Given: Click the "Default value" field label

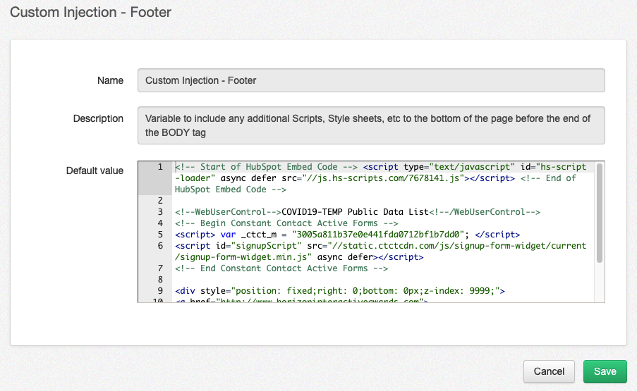Looking at the screenshot, I should [95, 170].
